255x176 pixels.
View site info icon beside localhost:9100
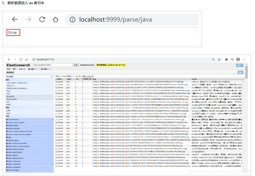34,60
